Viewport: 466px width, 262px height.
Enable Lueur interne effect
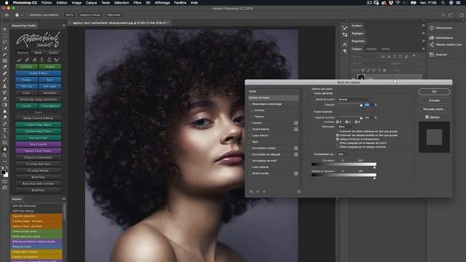click(x=250, y=135)
